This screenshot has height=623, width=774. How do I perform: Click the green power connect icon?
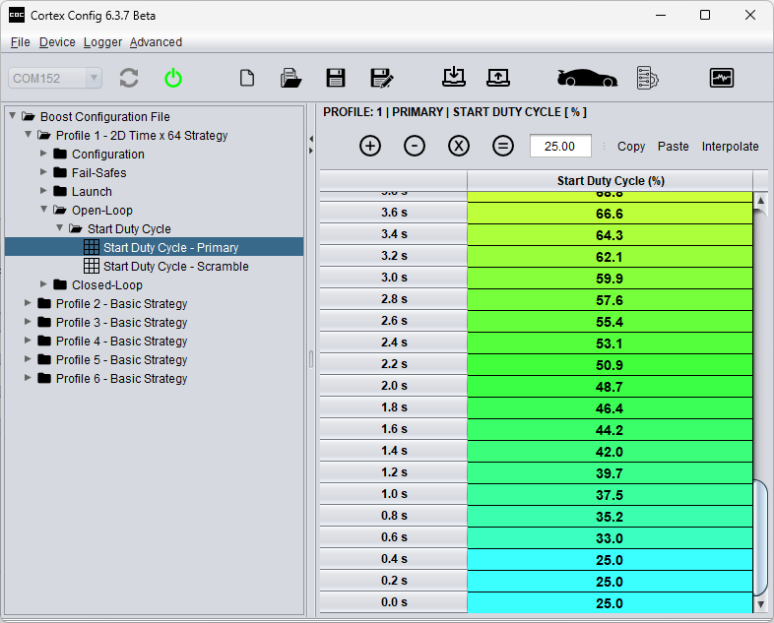click(x=173, y=79)
